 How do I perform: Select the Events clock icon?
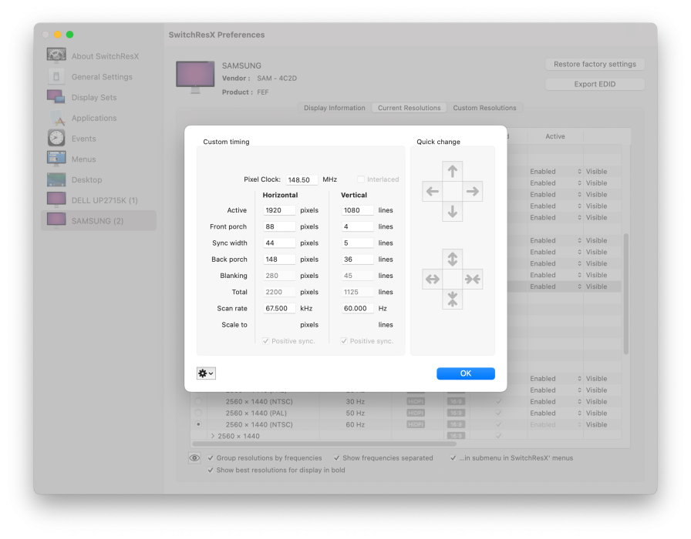tap(56, 138)
